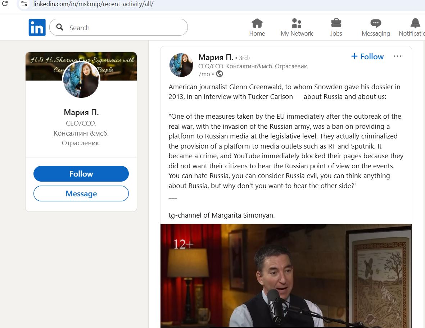Open the sidebar profile photo
425x328 pixels.
click(x=81, y=79)
